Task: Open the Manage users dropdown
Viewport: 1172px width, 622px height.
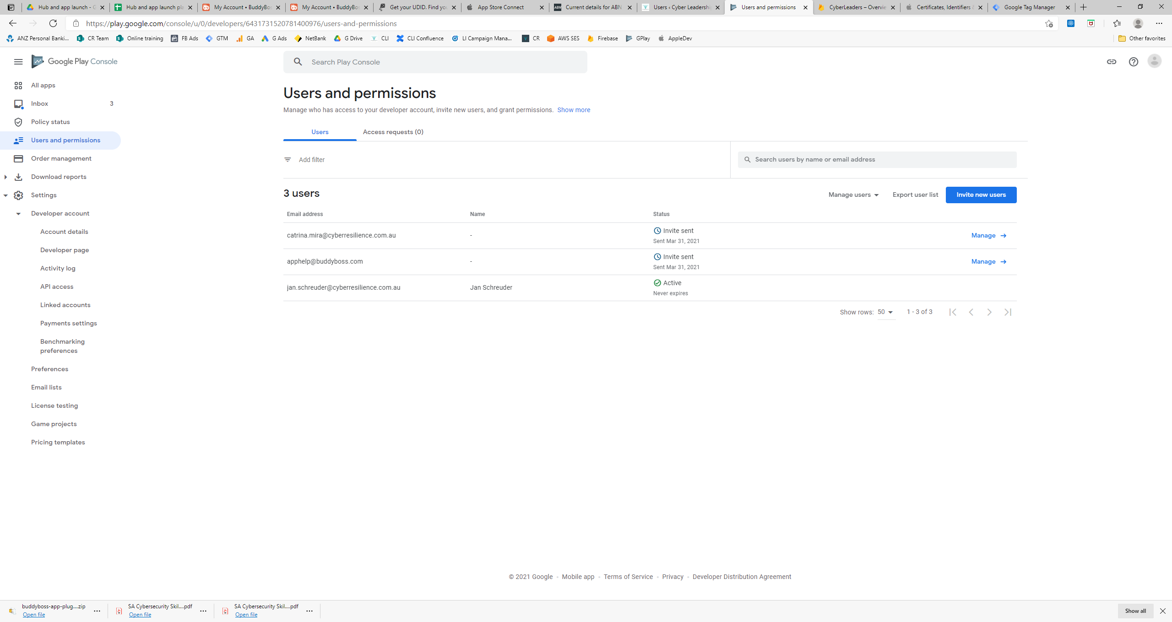Action: (x=853, y=195)
